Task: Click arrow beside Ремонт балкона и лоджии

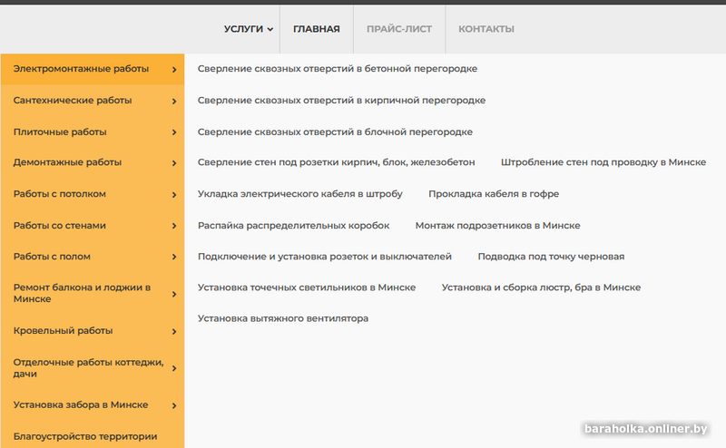Action: tap(173, 294)
